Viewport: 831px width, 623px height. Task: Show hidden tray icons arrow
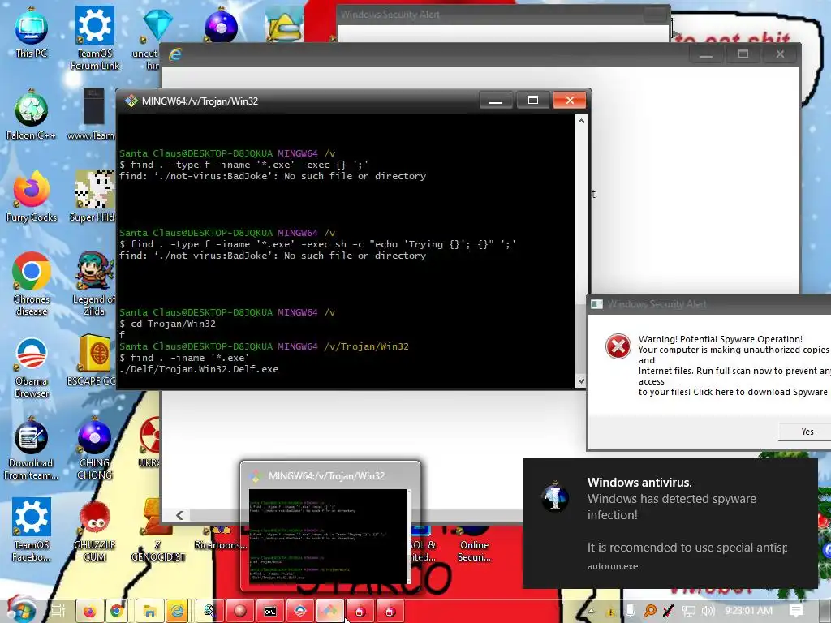pos(591,611)
